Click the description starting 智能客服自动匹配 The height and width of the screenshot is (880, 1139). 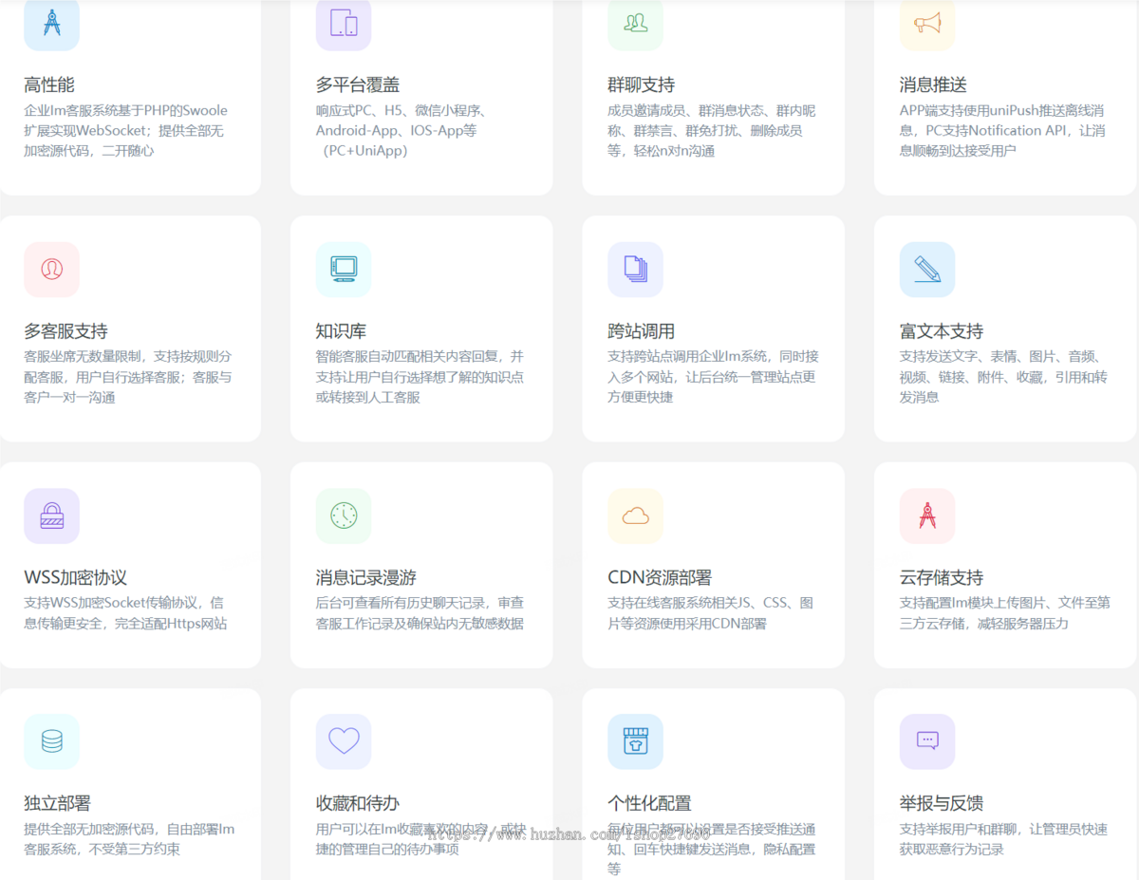click(x=420, y=377)
